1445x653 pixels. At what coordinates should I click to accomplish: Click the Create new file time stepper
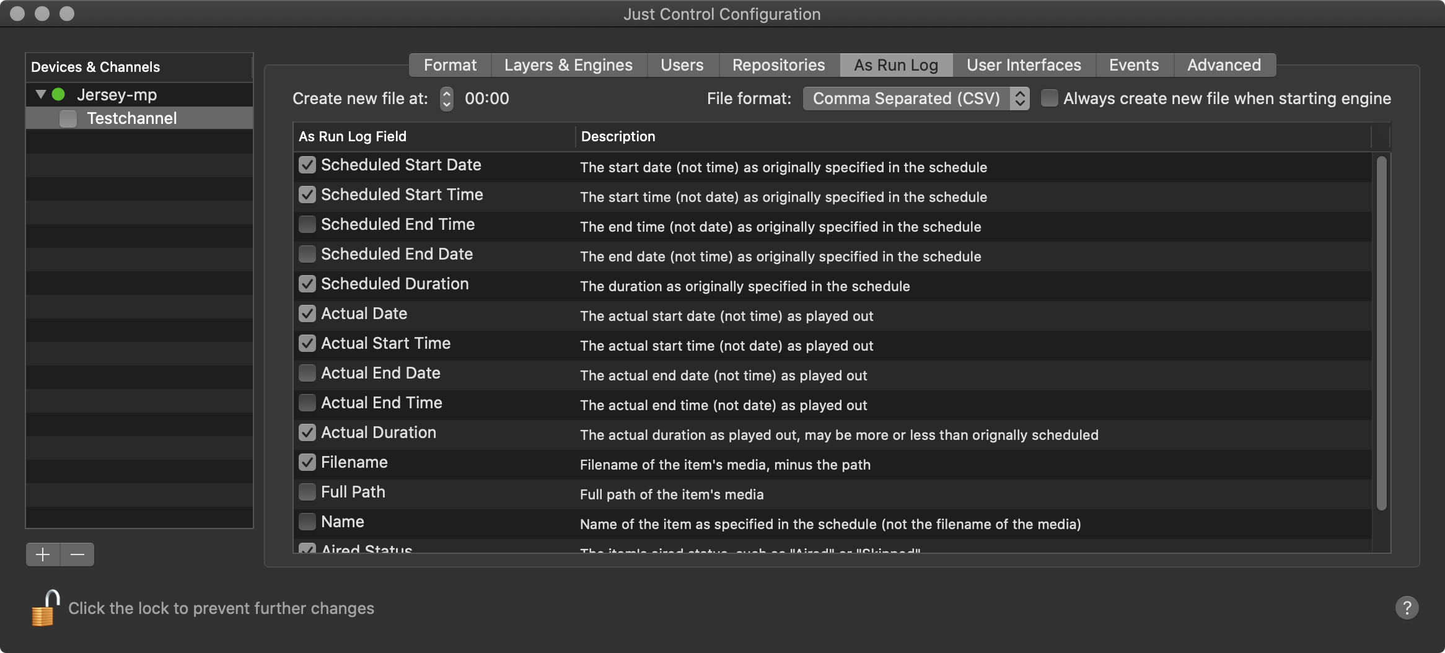coord(446,99)
